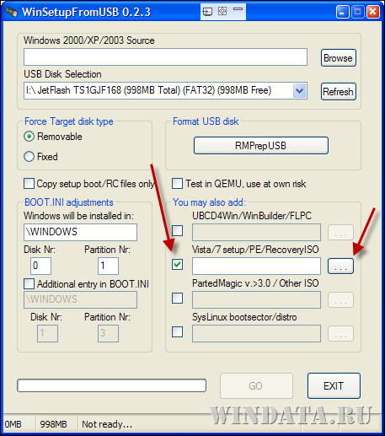Click the Partition Nr field containing 1
Viewport: 385px width, 436px height.
108,266
